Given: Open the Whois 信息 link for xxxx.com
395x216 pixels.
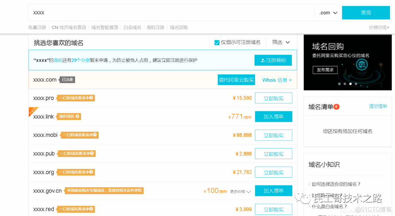Looking at the screenshot, I should pos(276,80).
